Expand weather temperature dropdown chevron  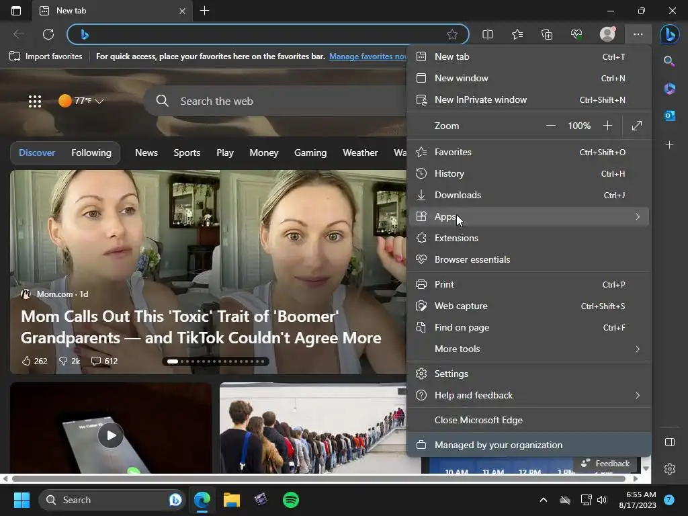99,101
